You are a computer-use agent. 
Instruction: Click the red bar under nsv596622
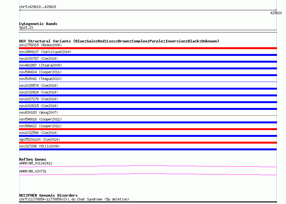148,129
